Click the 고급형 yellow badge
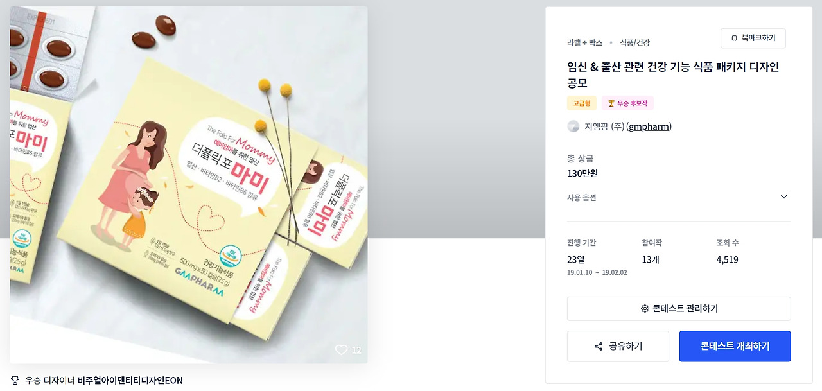Image resolution: width=822 pixels, height=391 pixels. 582,103
